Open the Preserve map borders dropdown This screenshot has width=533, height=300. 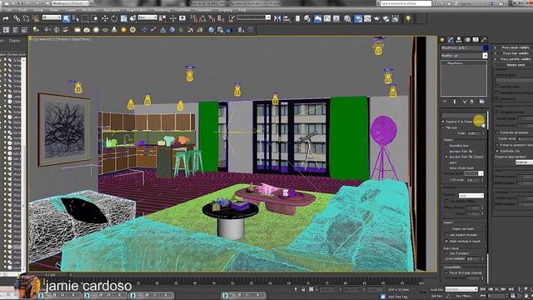tap(524, 162)
